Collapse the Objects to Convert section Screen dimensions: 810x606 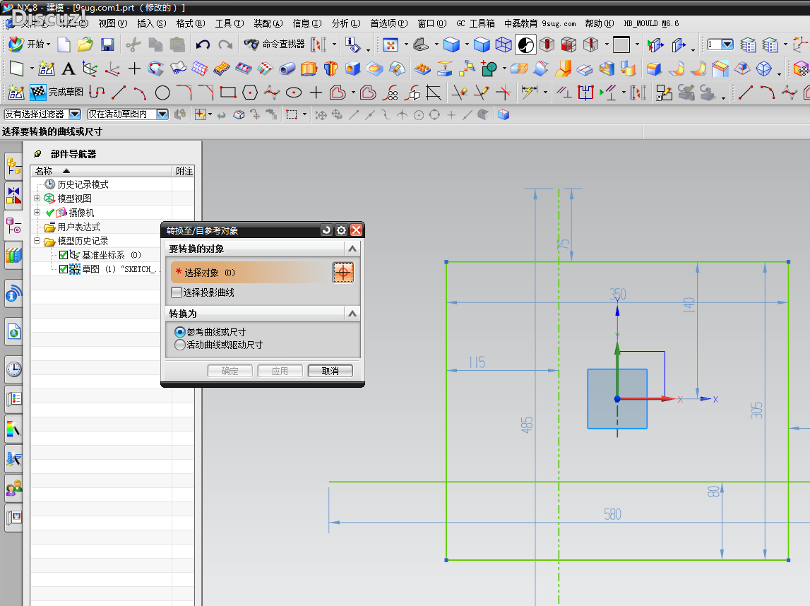352,249
